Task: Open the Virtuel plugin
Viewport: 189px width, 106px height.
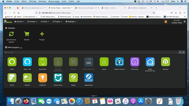Action: point(12,78)
